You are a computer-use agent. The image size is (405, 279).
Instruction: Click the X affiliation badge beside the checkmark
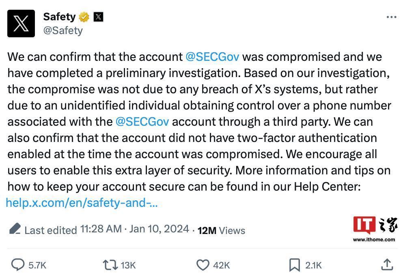[98, 17]
